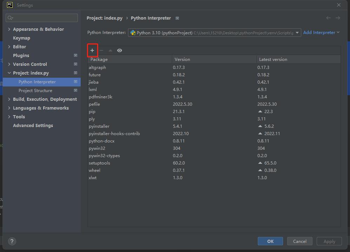Click the back navigation arrow
Viewport: 350px width, 252px height.
[328, 18]
